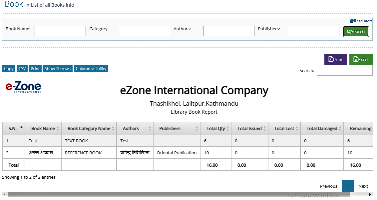Sort by the Book Name column
This screenshot has height=200, width=377.
pos(43,129)
